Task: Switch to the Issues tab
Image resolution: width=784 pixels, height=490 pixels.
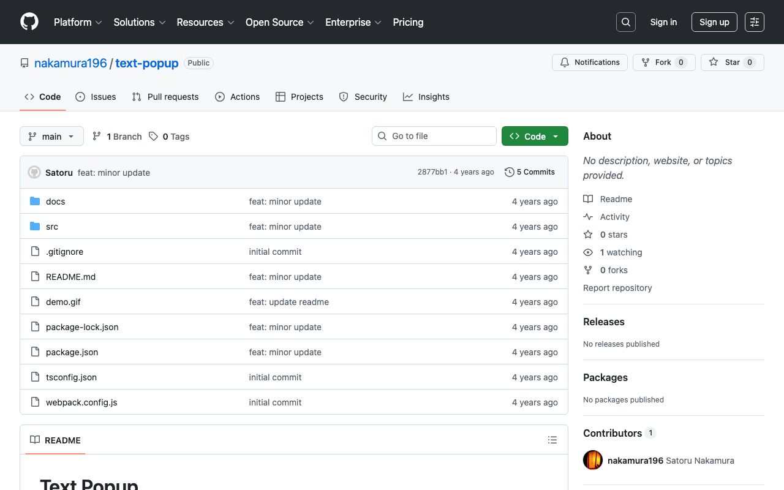Action: (96, 97)
